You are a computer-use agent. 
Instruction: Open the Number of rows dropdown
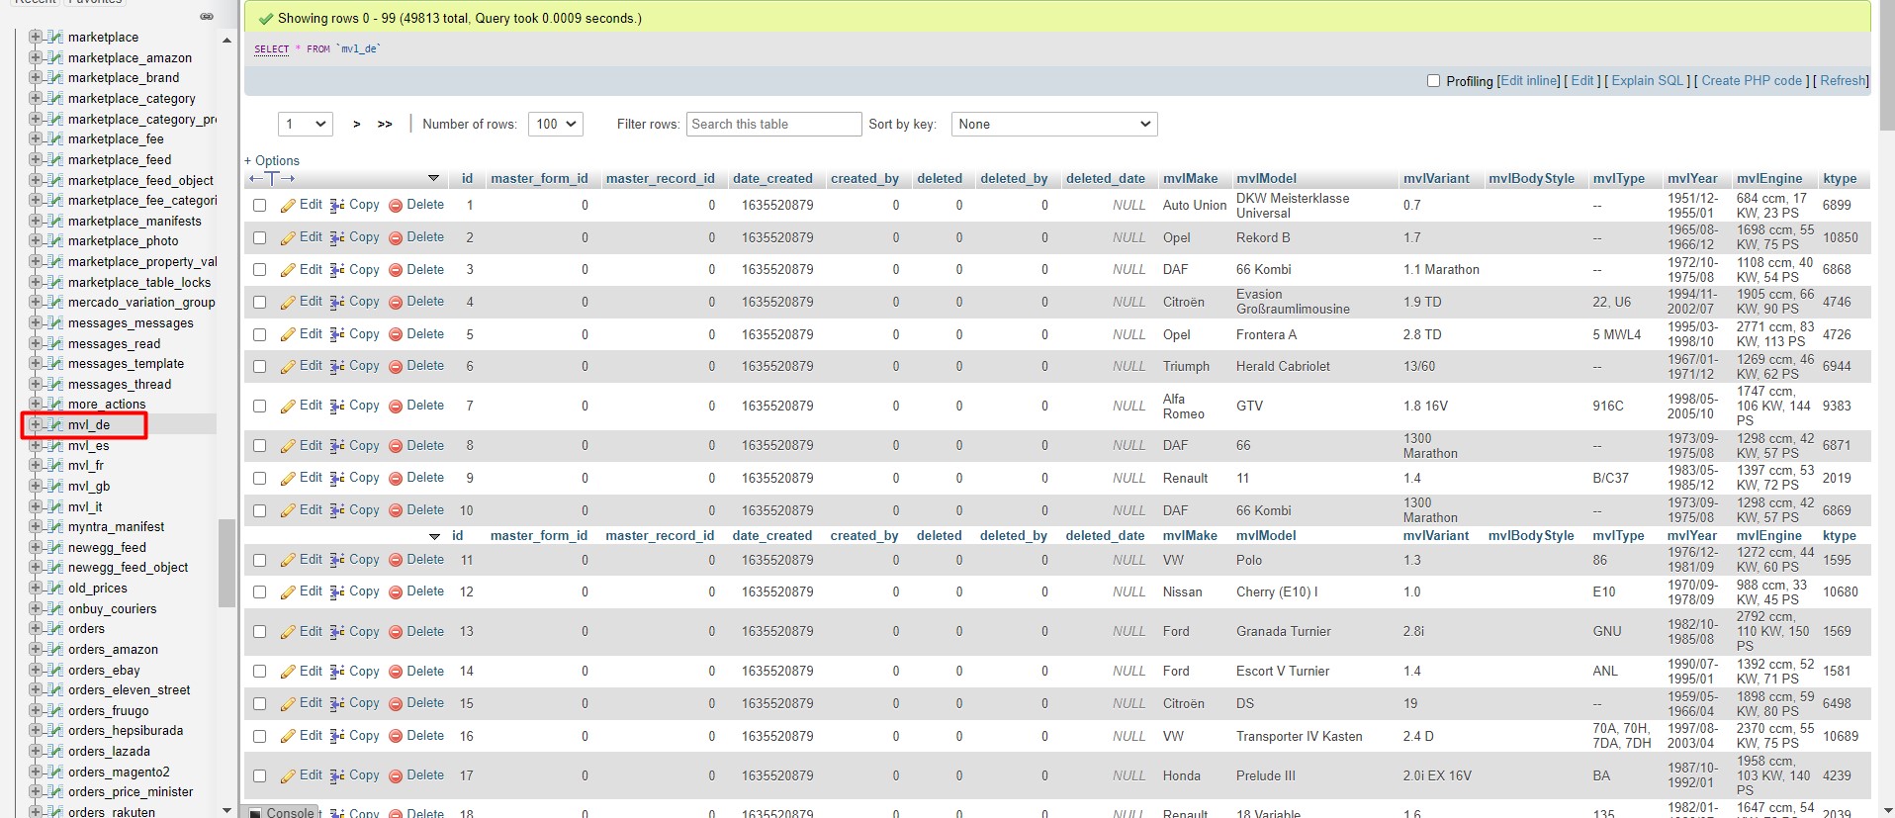pyautogui.click(x=556, y=124)
